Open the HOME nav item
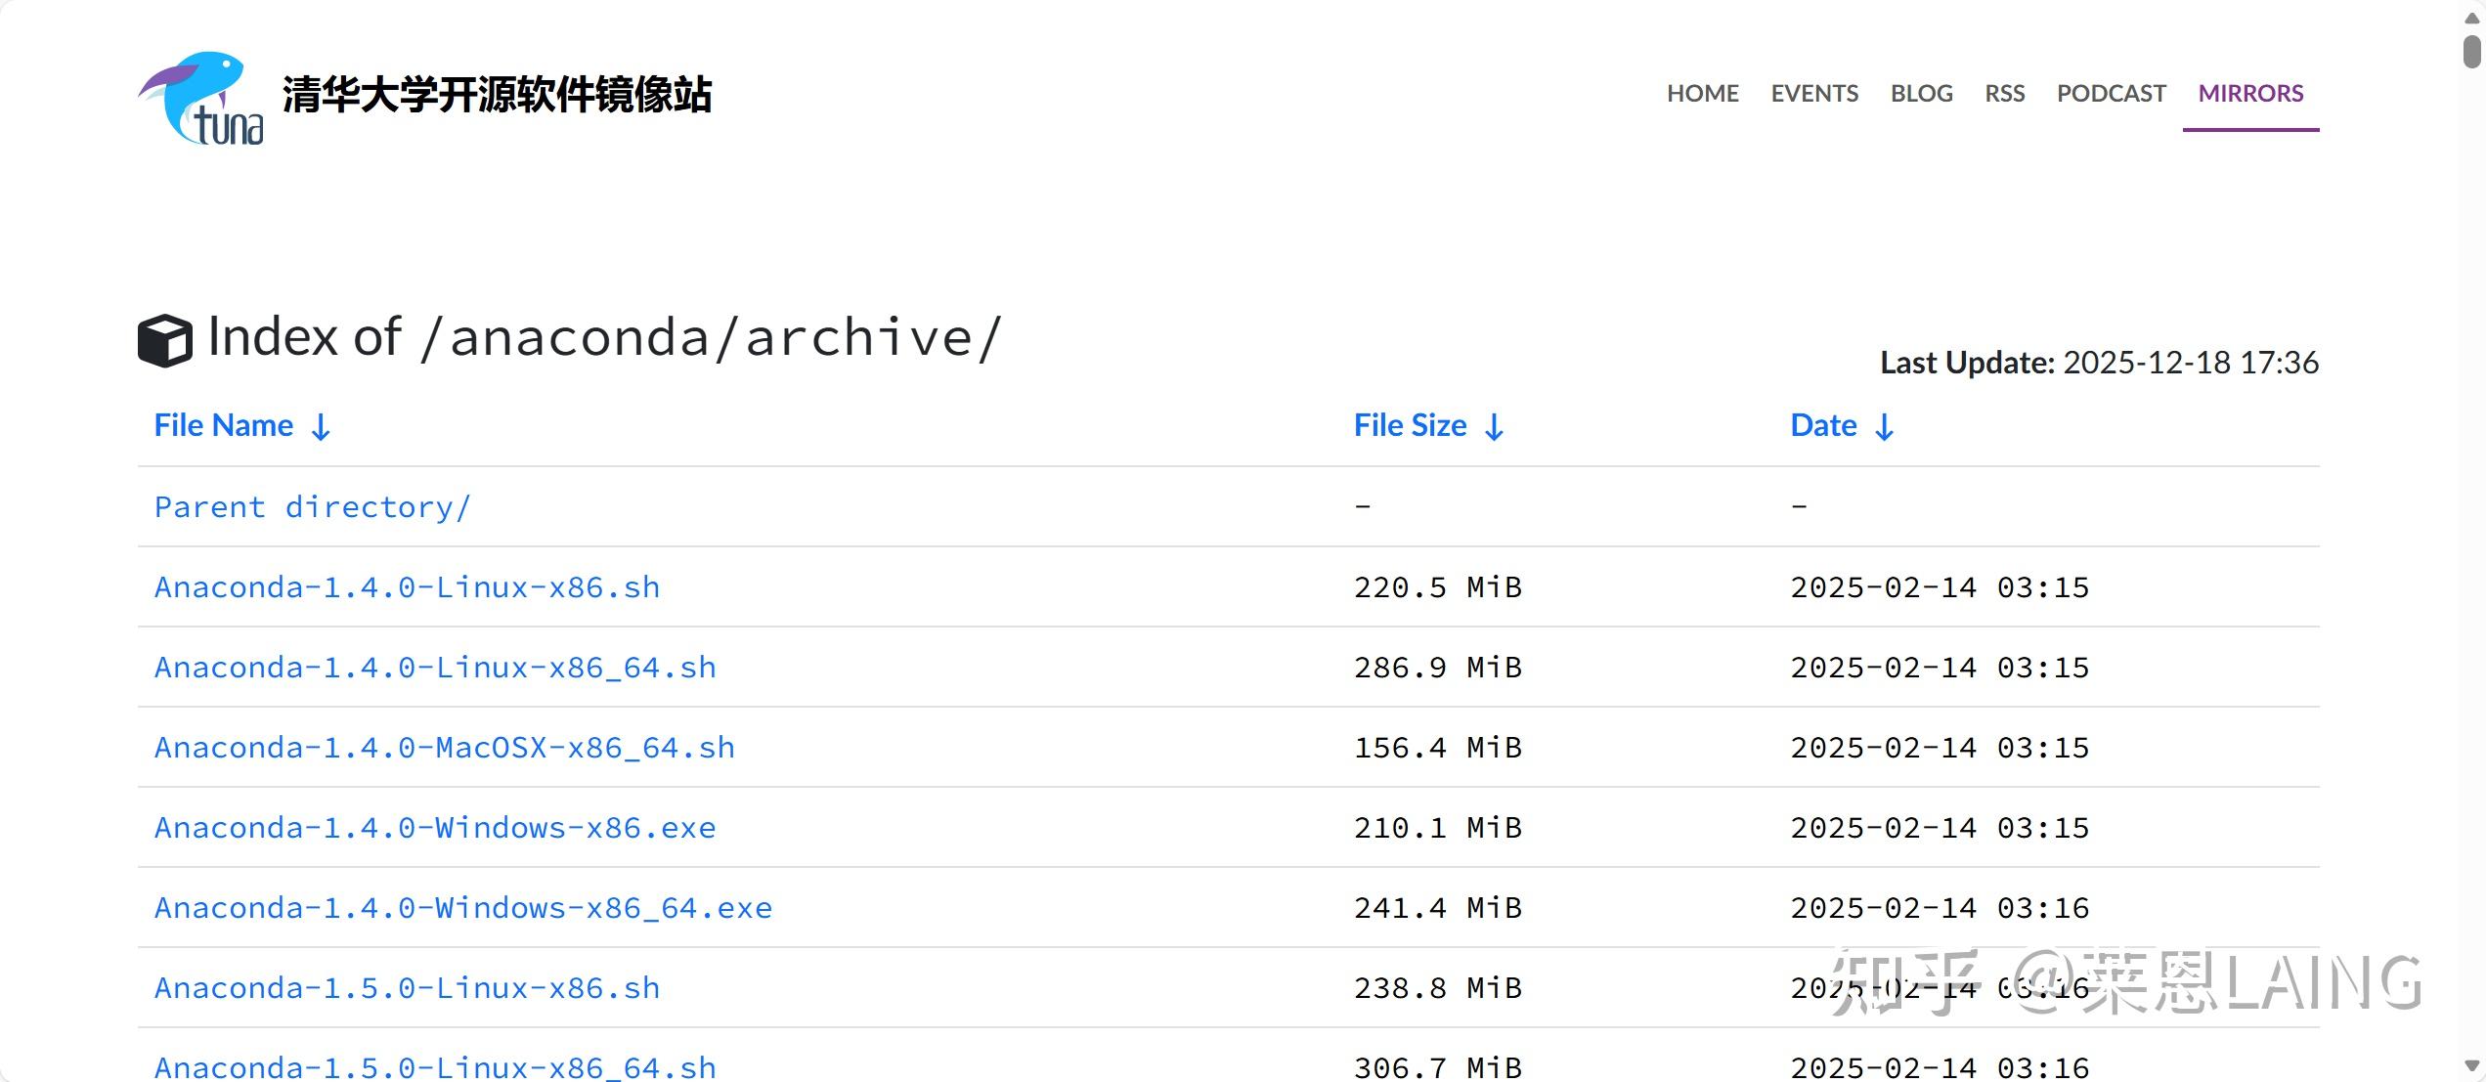The width and height of the screenshot is (2486, 1082). tap(1703, 94)
